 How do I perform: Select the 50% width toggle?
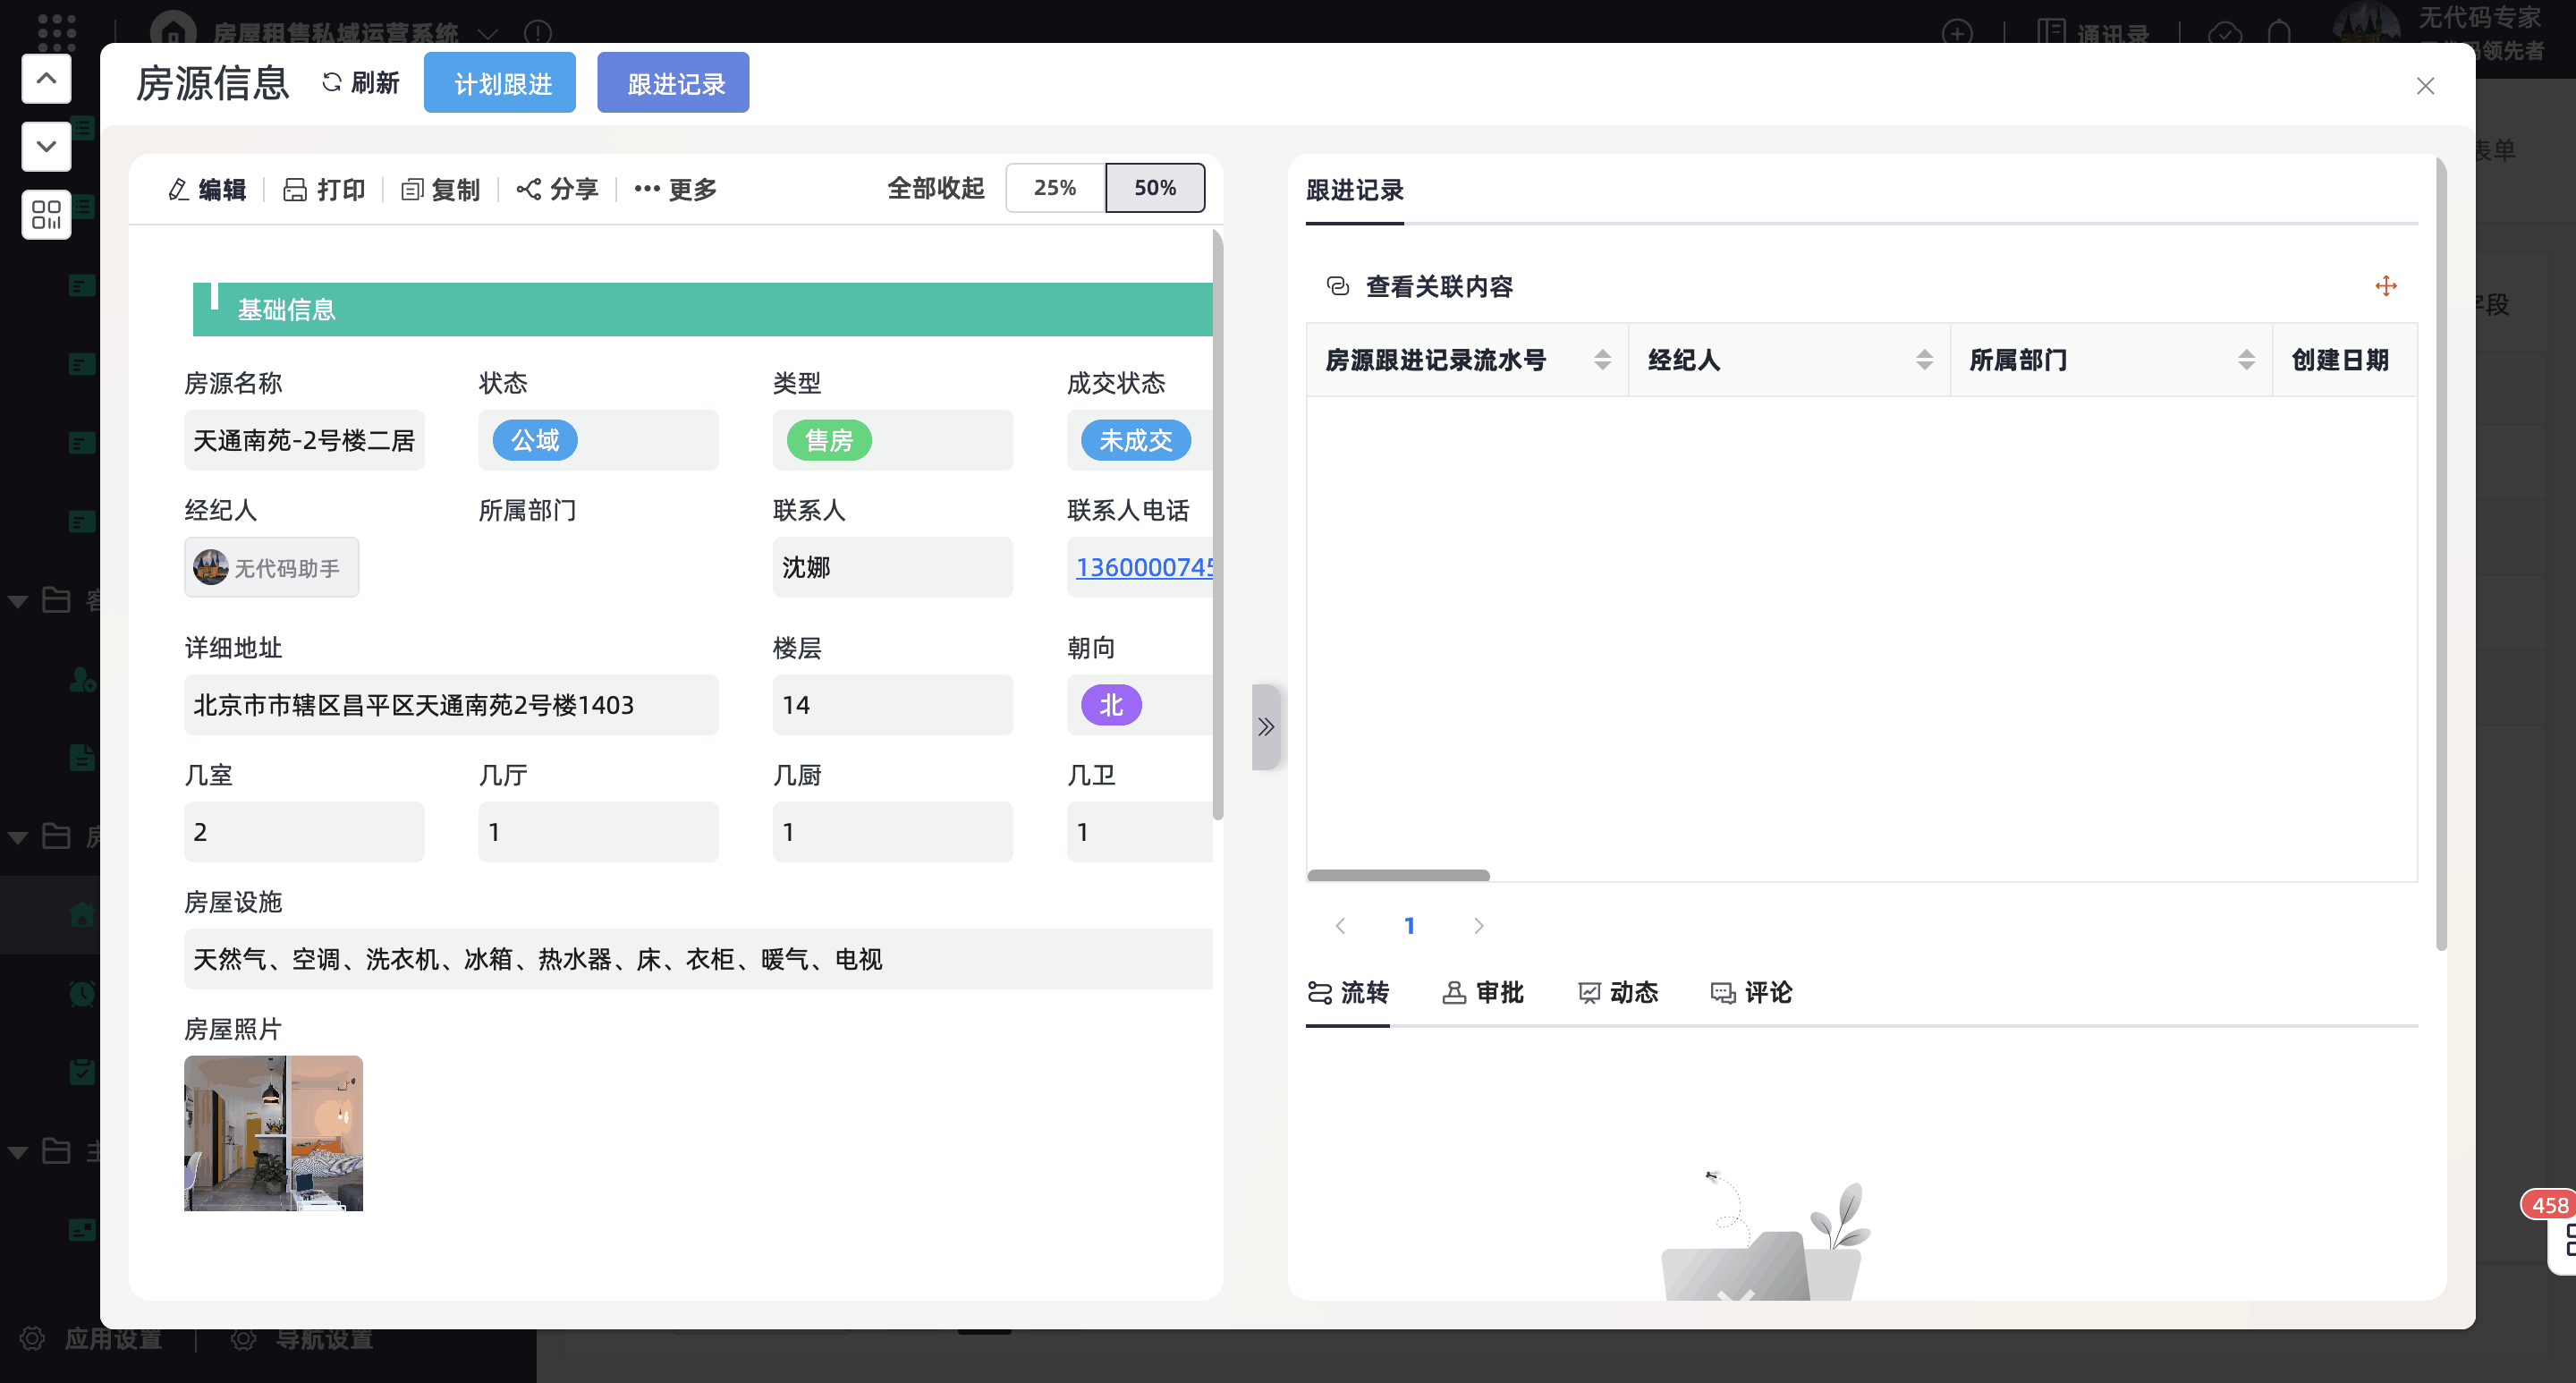(1154, 188)
